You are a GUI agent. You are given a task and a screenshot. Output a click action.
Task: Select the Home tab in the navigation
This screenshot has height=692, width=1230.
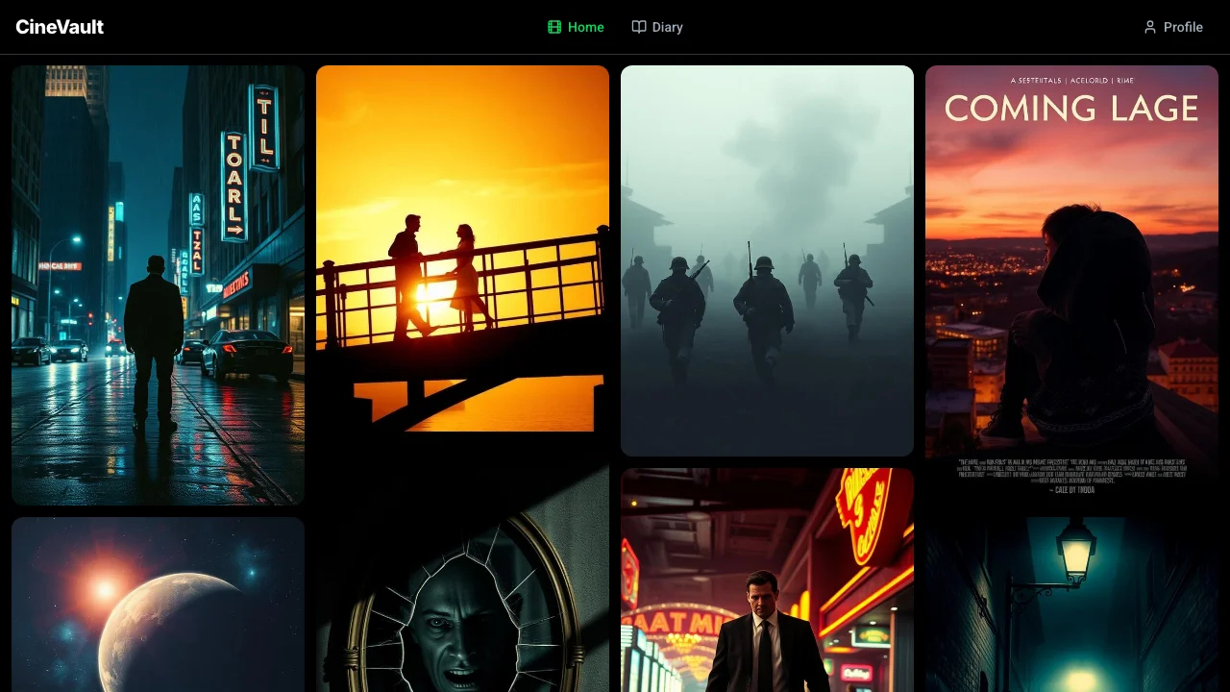[576, 27]
